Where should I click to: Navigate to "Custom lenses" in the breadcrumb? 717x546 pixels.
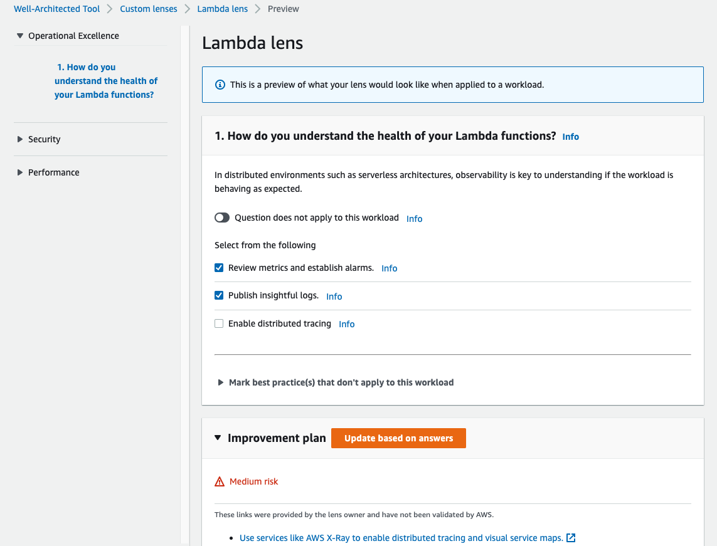(149, 8)
